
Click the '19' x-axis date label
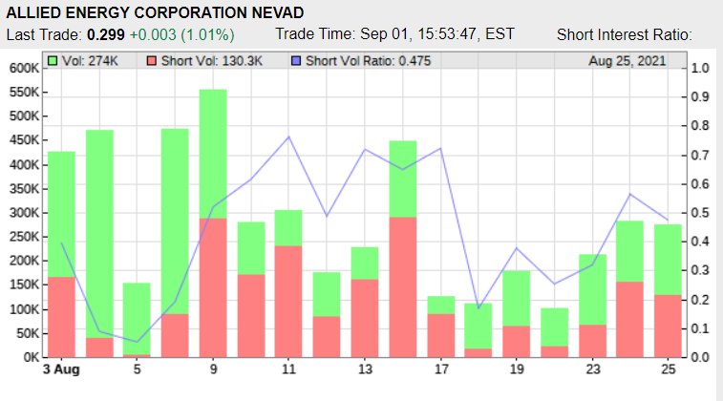tap(517, 369)
